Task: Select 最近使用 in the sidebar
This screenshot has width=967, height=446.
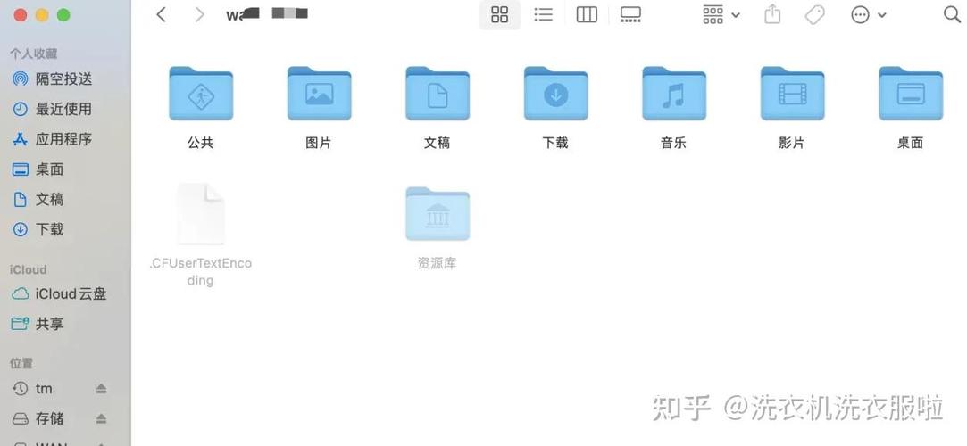Action: 64,109
